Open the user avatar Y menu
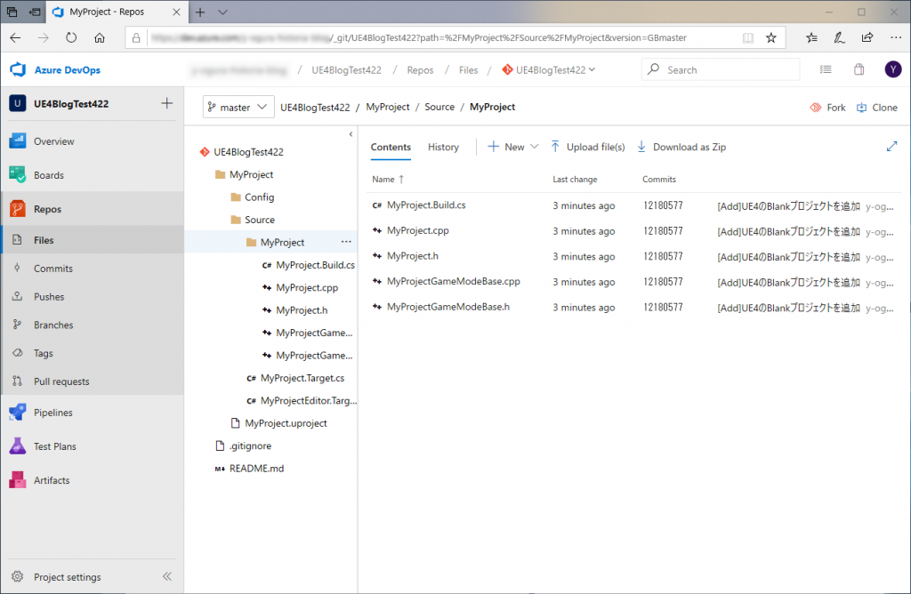 (x=893, y=68)
